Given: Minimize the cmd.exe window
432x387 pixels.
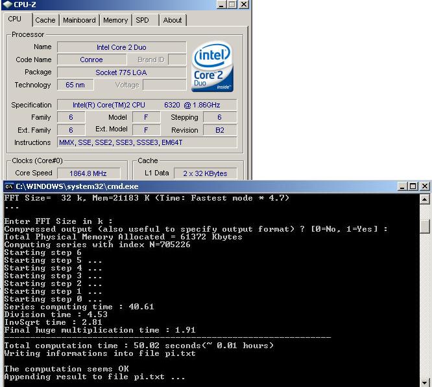Looking at the screenshot, I should 402,186.
